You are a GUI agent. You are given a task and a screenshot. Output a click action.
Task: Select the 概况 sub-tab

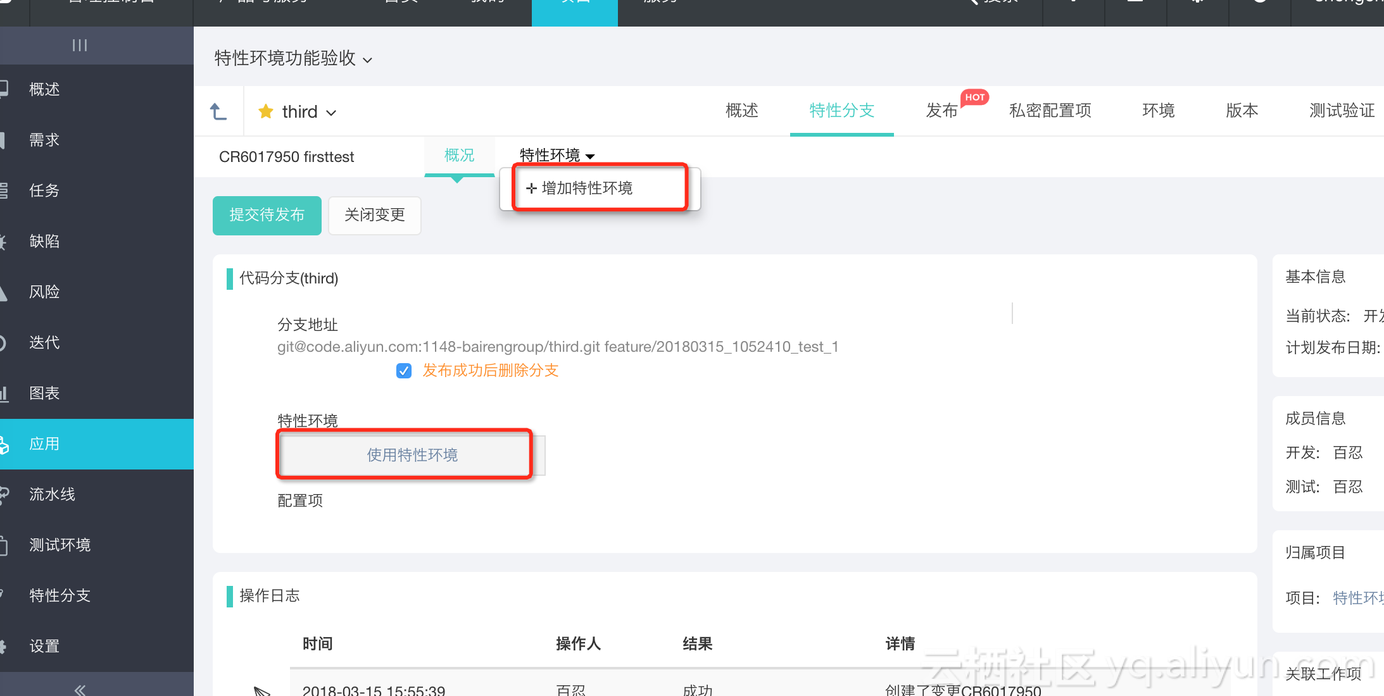point(459,155)
